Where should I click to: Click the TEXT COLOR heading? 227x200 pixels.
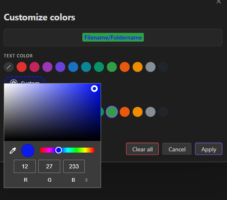[18, 56]
